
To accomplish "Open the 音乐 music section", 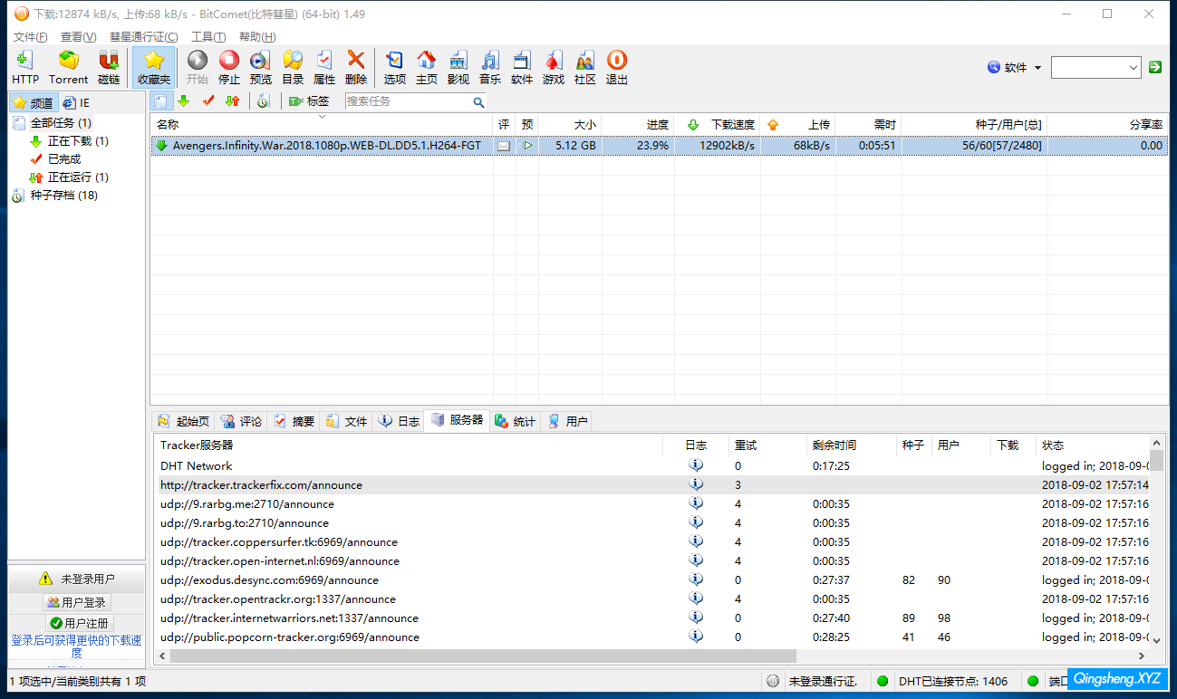I will tap(490, 67).
